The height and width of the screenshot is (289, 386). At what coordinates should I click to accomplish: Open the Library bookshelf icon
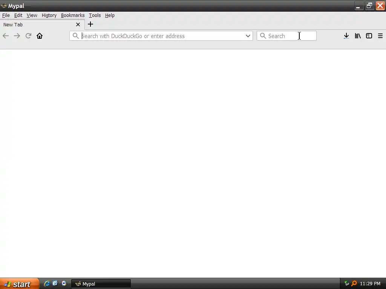[x=358, y=36]
